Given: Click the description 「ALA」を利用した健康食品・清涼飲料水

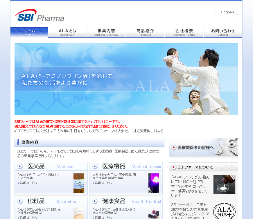Looking at the screenshot, I should point(114,211).
